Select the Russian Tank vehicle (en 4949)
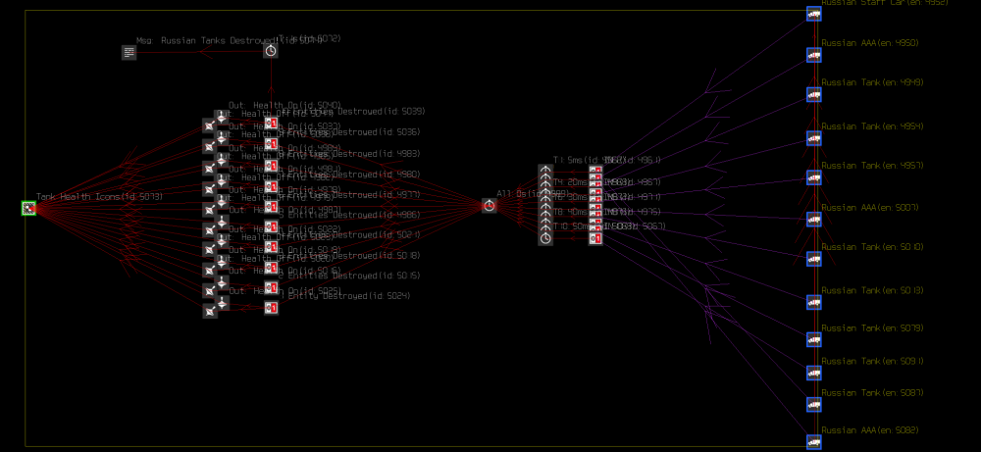 click(x=813, y=95)
